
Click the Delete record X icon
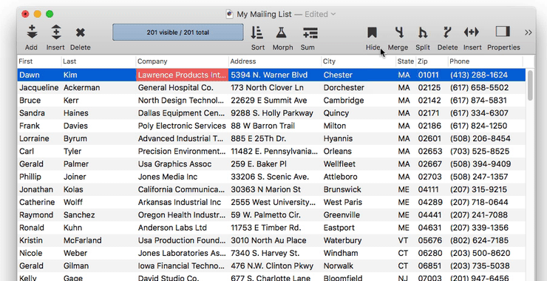[81, 33]
